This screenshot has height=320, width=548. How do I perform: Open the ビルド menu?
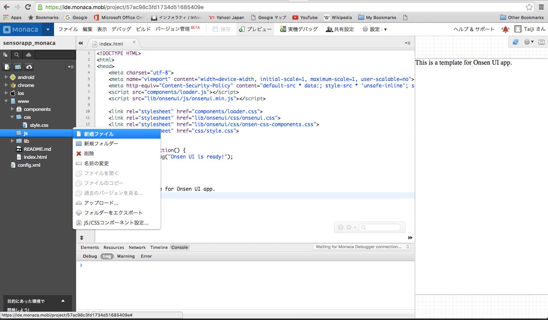[x=143, y=29]
